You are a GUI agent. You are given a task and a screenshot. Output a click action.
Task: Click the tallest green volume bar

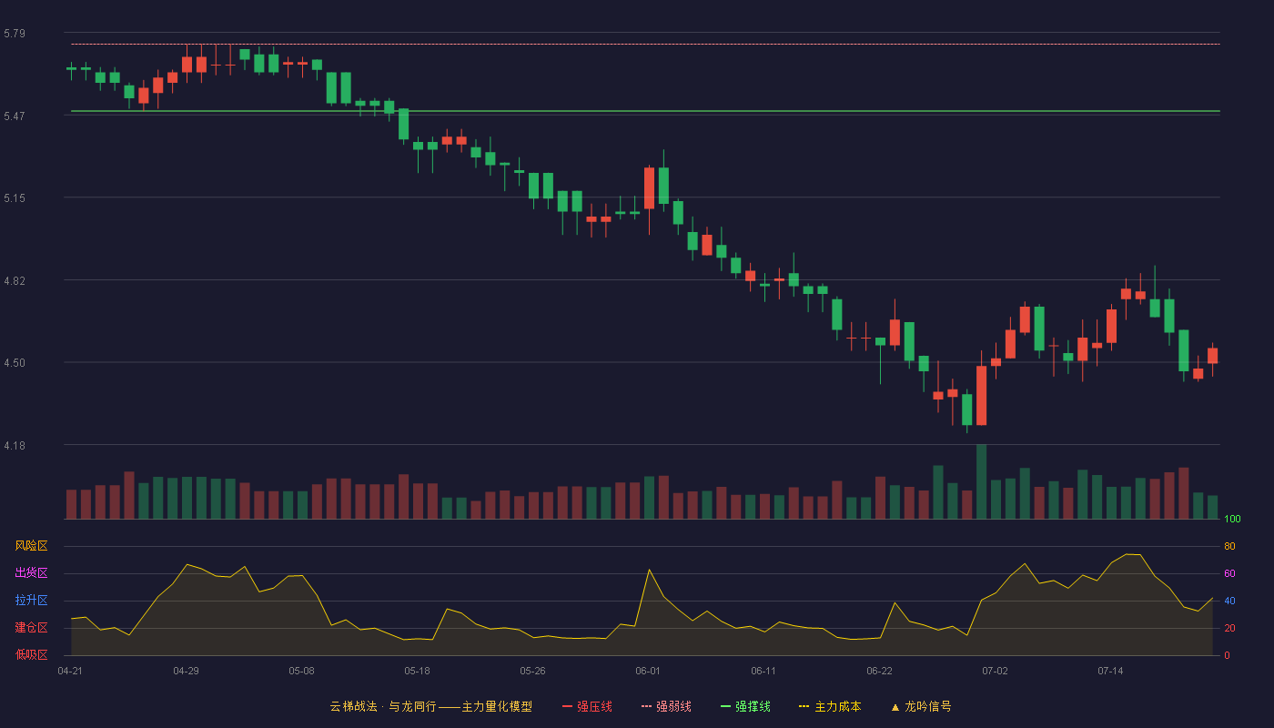tap(981, 481)
